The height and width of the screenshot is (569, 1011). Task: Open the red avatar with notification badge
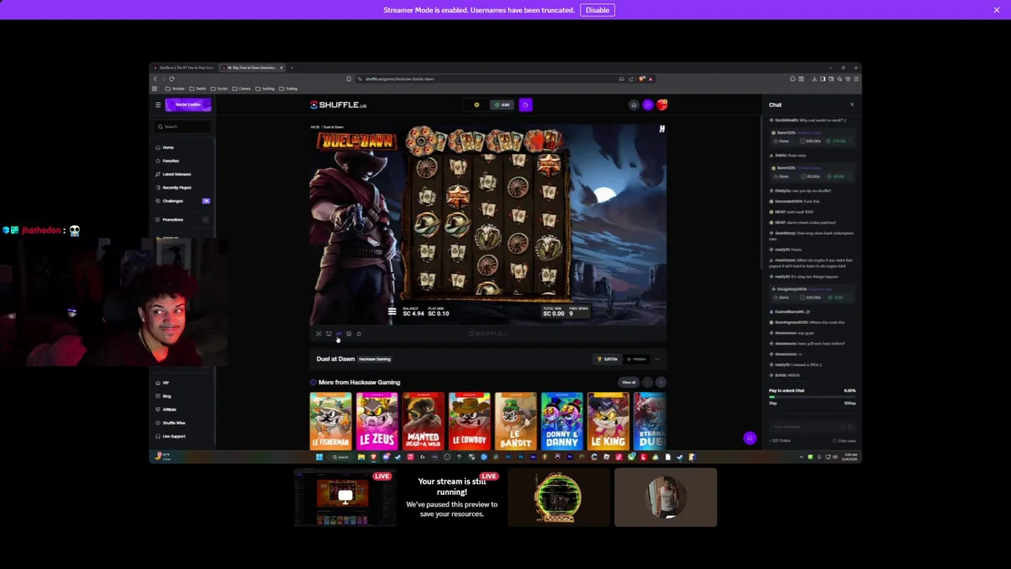(x=662, y=104)
